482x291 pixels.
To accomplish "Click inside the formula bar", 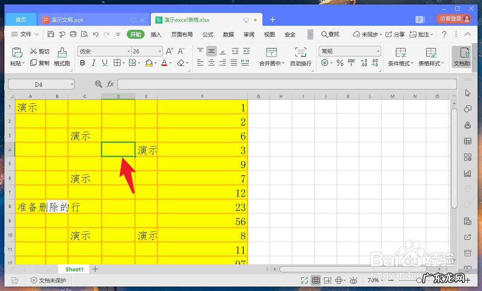I will click(x=268, y=84).
